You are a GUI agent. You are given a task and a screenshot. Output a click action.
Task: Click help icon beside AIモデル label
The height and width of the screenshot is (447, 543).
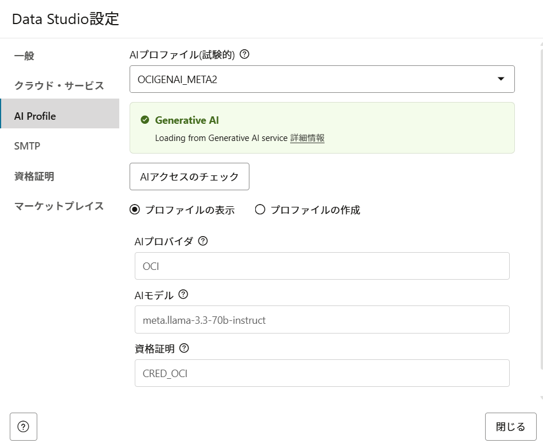tap(183, 295)
